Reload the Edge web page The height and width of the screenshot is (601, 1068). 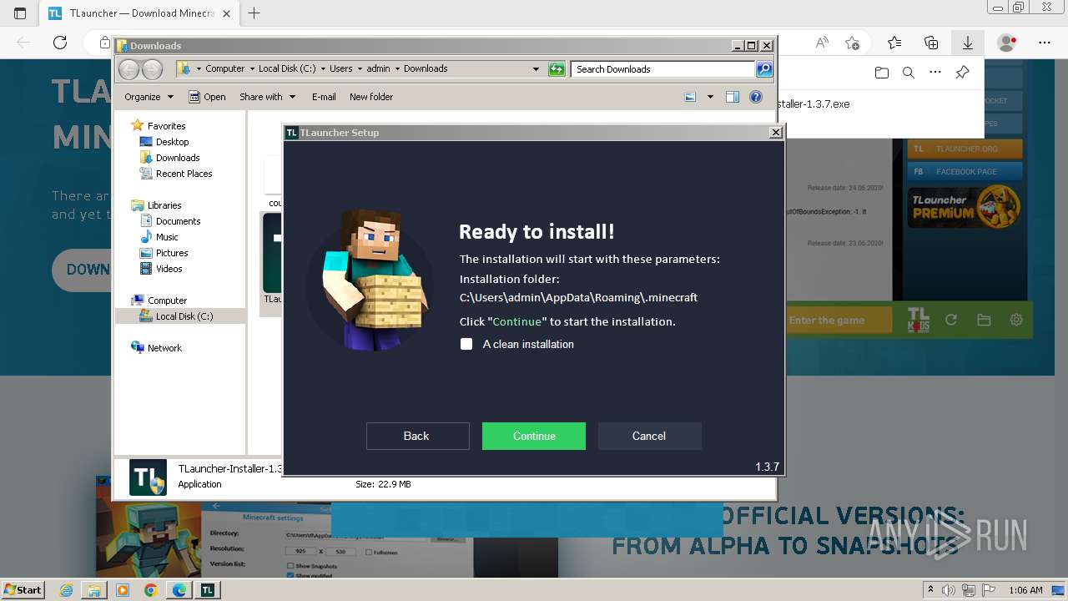pos(60,43)
